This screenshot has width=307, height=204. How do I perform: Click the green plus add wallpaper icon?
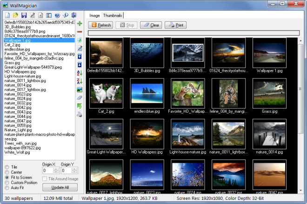[80, 23]
